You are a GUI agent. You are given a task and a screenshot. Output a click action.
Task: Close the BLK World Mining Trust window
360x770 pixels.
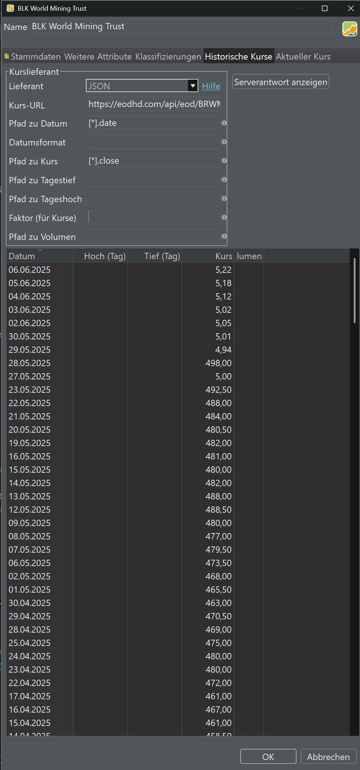pos(351,8)
